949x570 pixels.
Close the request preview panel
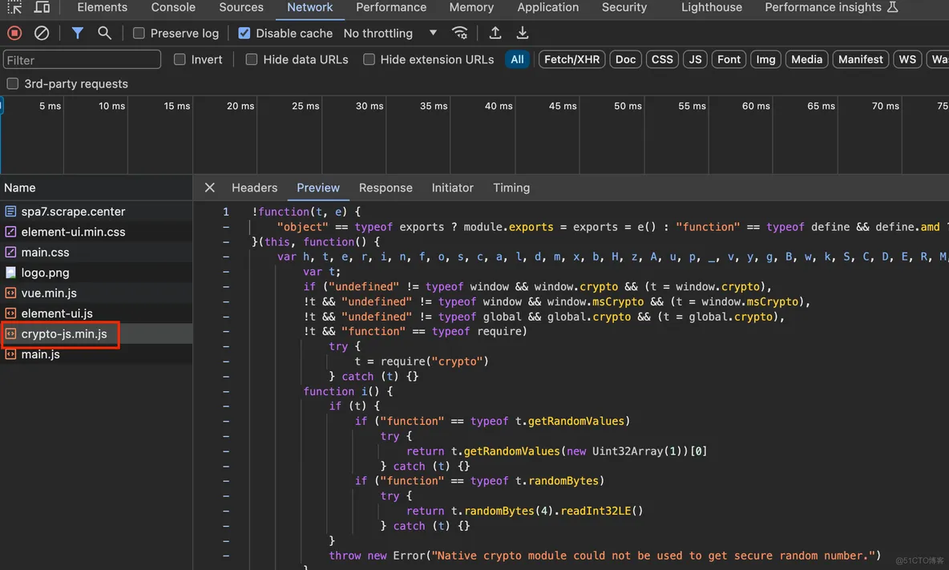pyautogui.click(x=209, y=188)
